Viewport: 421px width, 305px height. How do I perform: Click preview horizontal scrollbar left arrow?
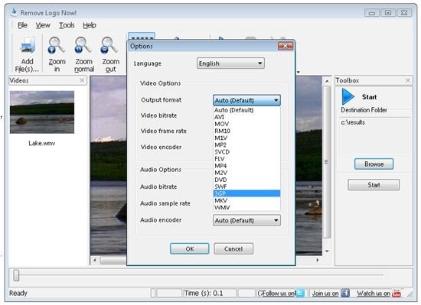(x=95, y=260)
